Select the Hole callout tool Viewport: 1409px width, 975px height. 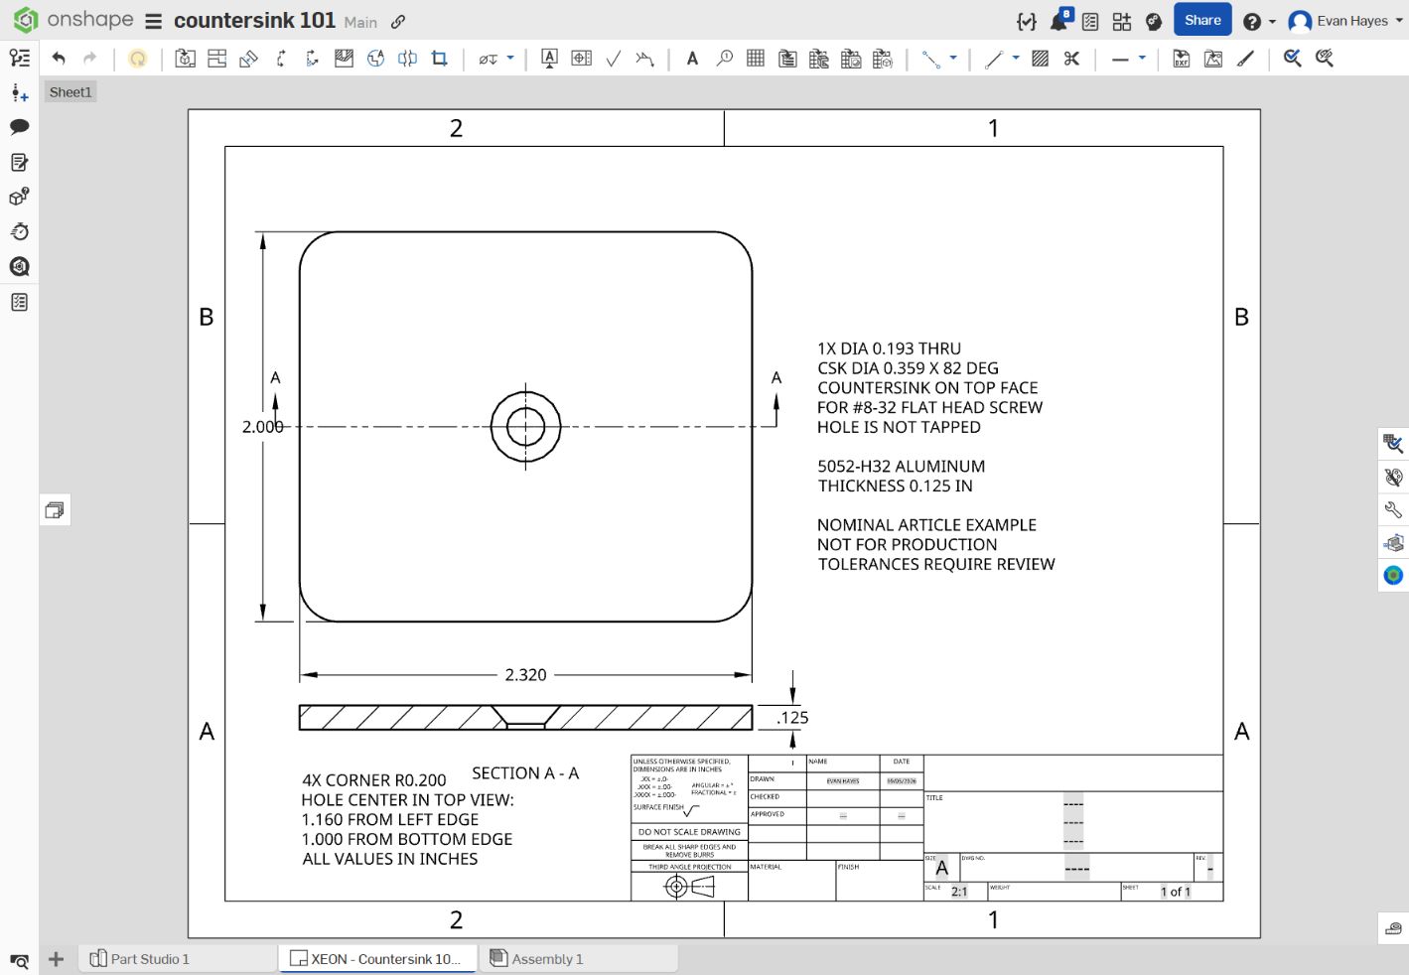point(488,59)
